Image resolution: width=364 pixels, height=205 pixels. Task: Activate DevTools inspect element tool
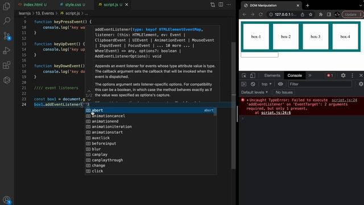point(244,76)
